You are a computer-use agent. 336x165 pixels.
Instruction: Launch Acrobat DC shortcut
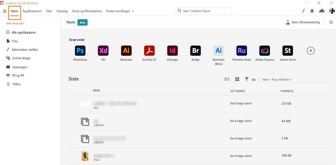tap(149, 53)
